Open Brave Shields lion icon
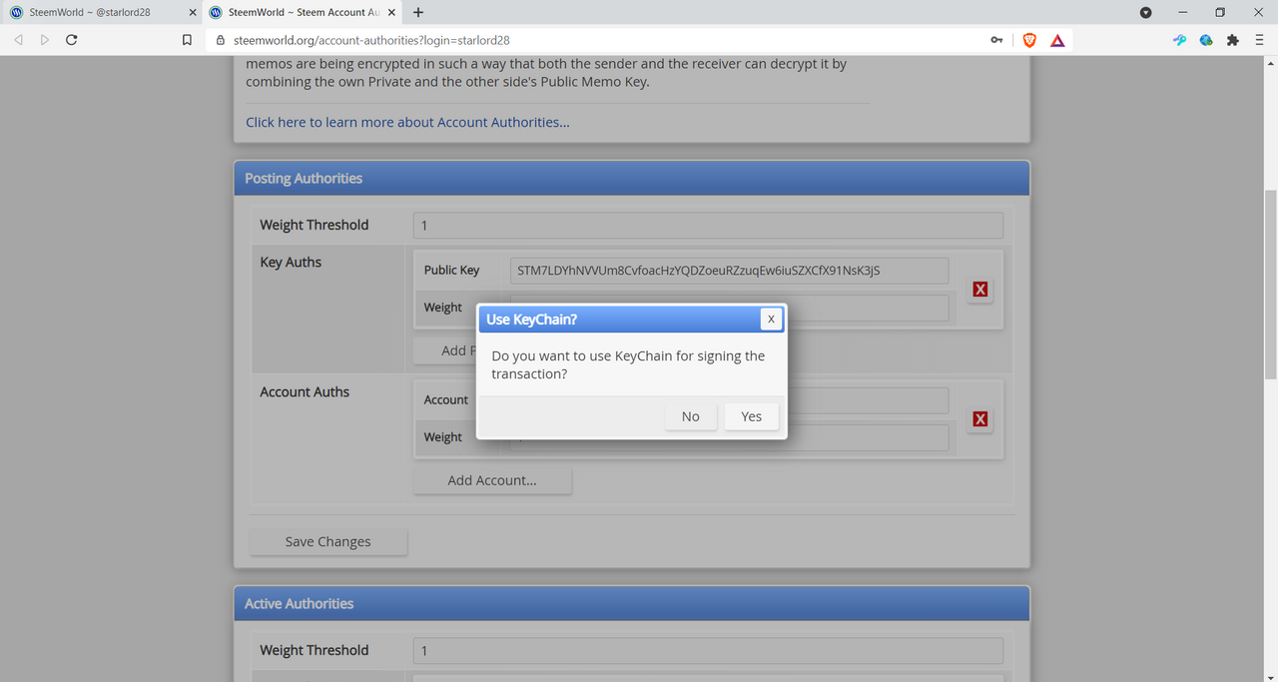Image resolution: width=1278 pixels, height=682 pixels. tap(1029, 40)
